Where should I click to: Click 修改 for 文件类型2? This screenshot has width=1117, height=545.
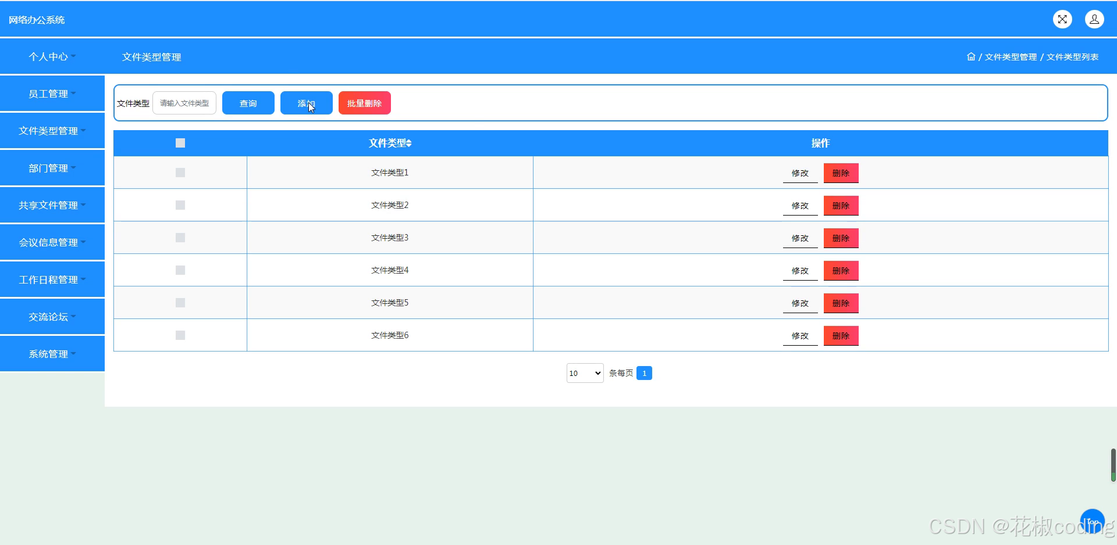click(801, 206)
